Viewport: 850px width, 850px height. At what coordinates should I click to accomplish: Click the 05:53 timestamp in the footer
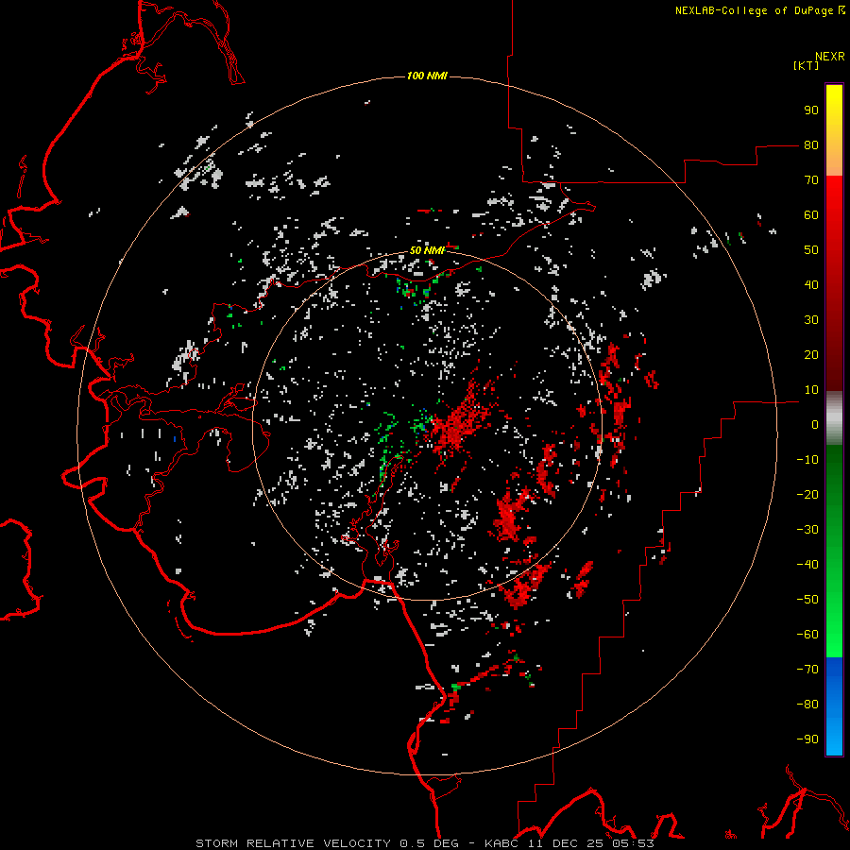[633, 843]
